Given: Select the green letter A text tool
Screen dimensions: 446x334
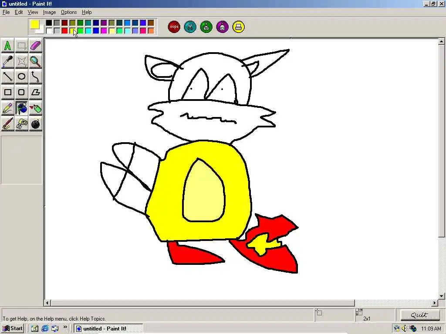Looking at the screenshot, I should pos(8,45).
